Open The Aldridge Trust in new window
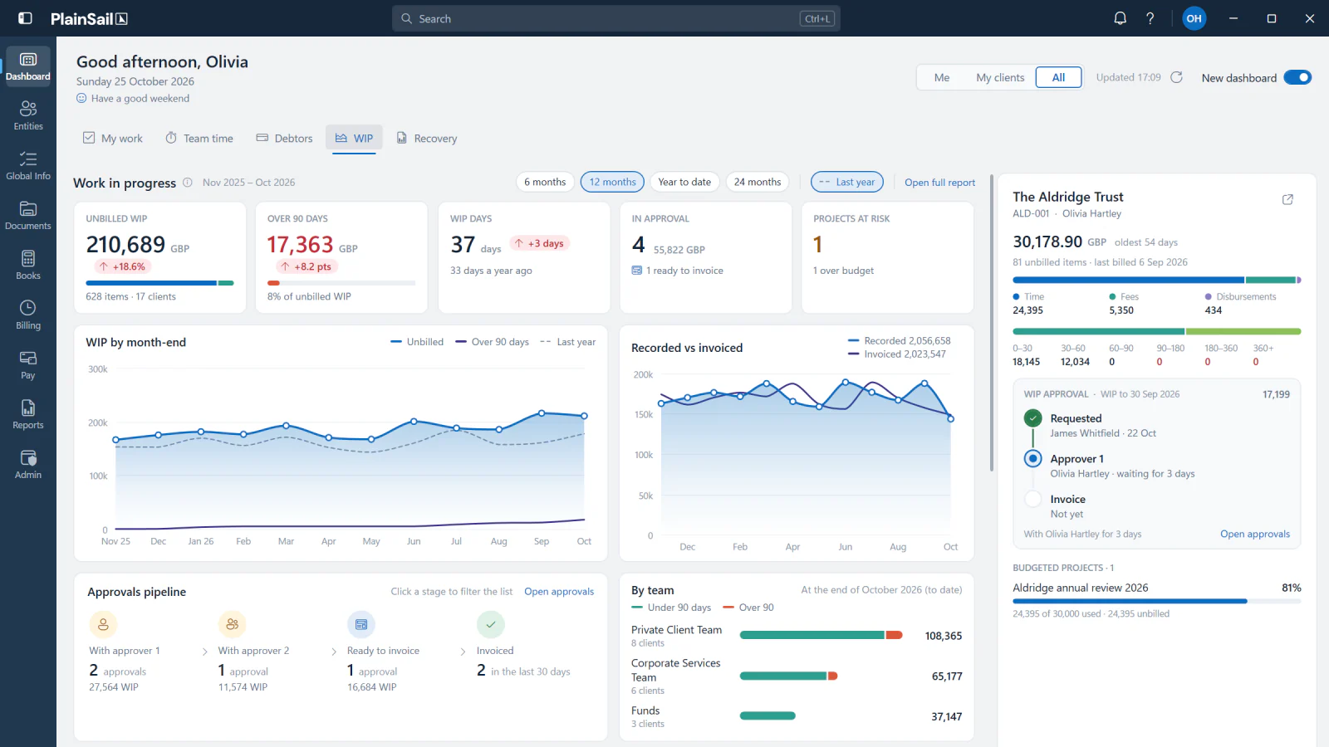This screenshot has width=1329, height=747. click(x=1288, y=199)
